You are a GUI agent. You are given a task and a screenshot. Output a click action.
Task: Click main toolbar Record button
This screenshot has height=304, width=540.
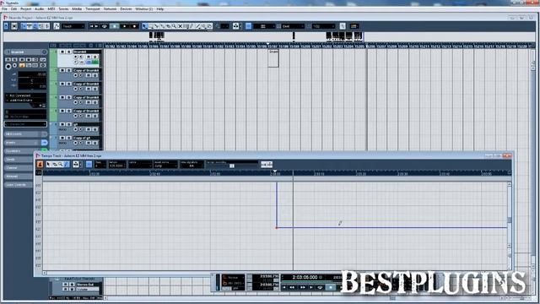[x=135, y=26]
